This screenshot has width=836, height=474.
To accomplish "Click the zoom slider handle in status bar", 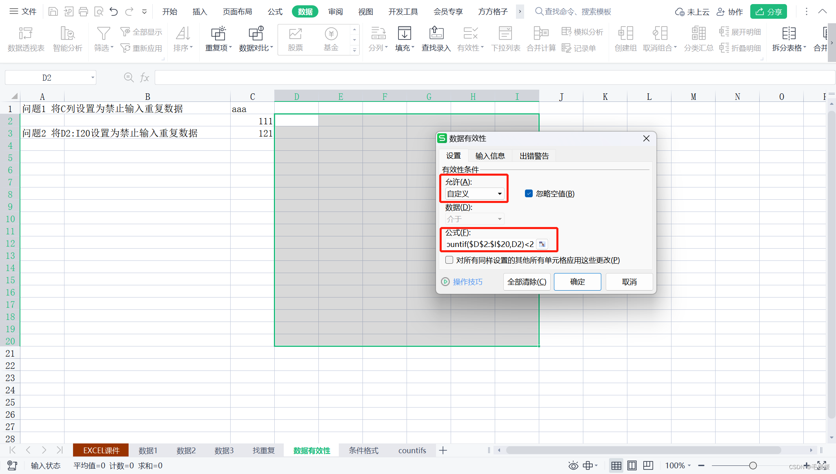I will [x=753, y=465].
